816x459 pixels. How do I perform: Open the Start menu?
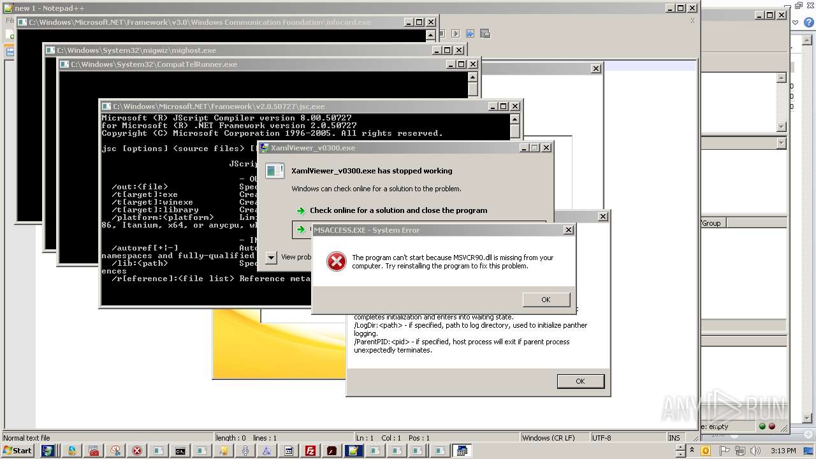click(17, 451)
